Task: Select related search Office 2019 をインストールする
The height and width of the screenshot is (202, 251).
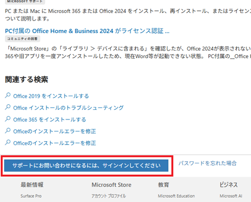Action: click(x=51, y=96)
